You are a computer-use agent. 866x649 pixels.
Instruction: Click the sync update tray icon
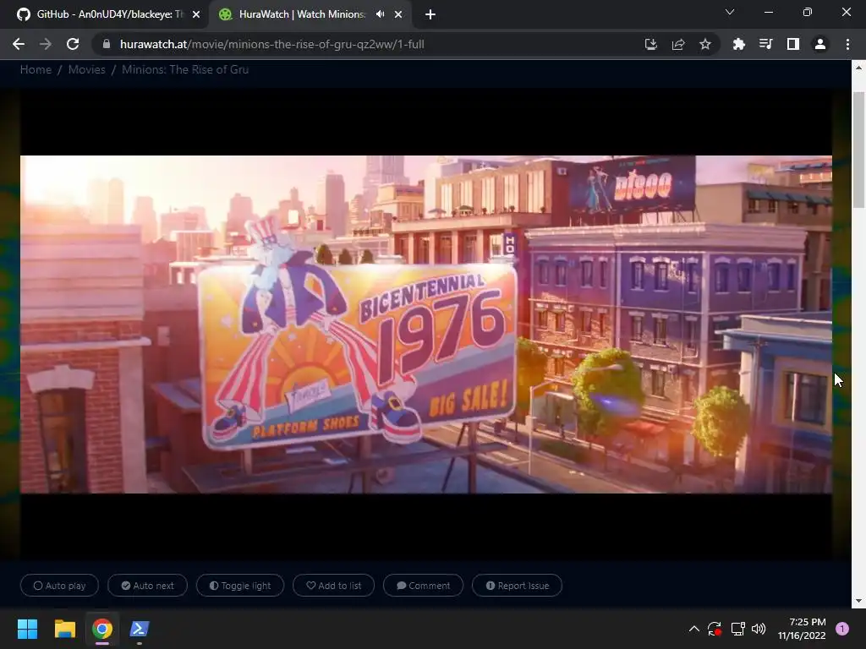pyautogui.click(x=715, y=629)
